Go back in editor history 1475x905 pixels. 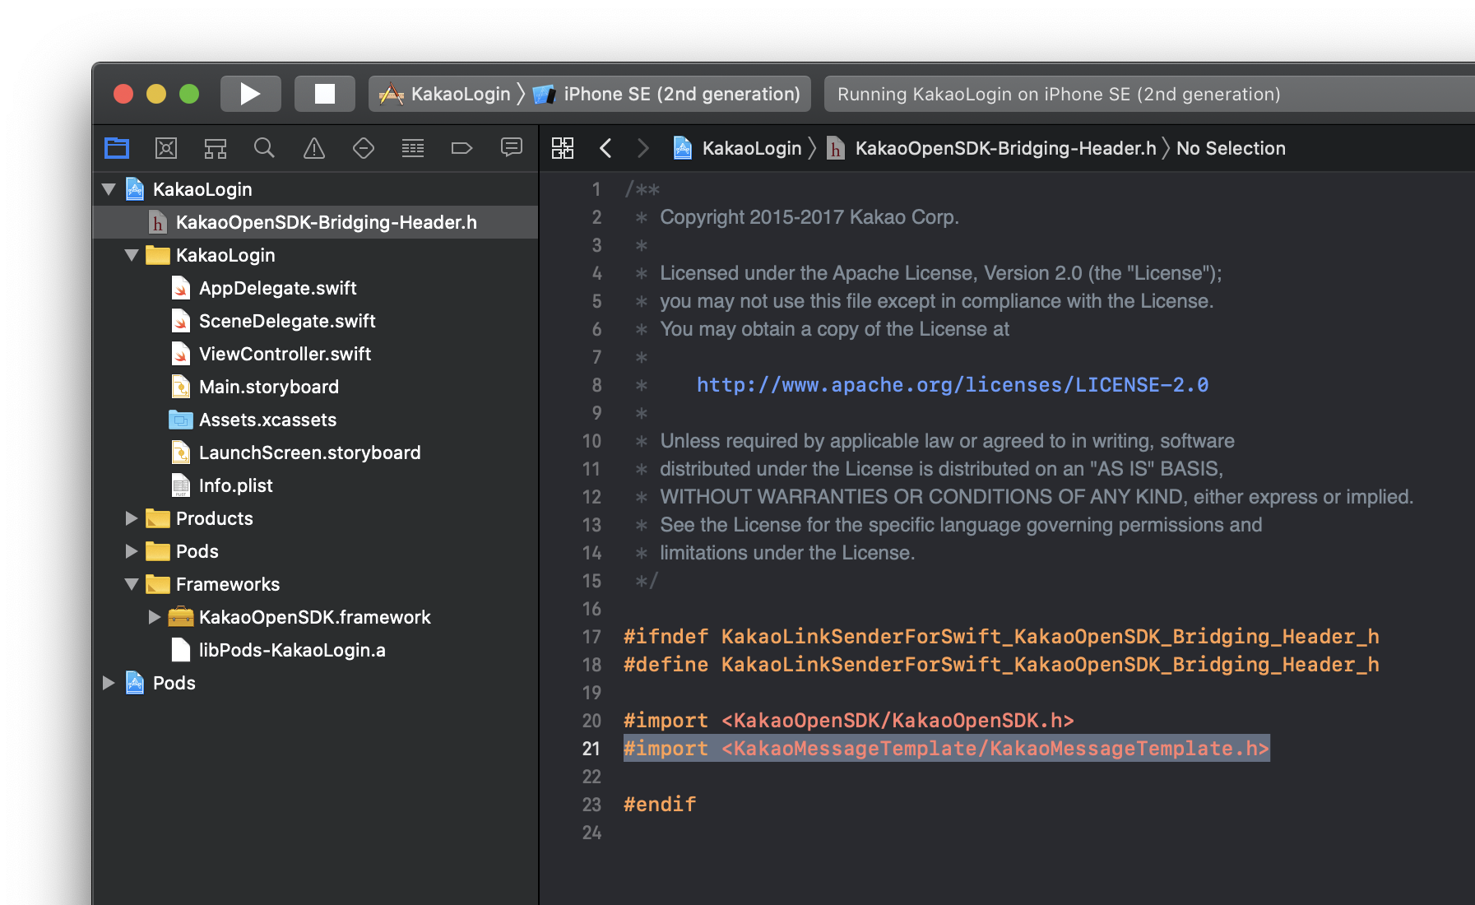(605, 148)
